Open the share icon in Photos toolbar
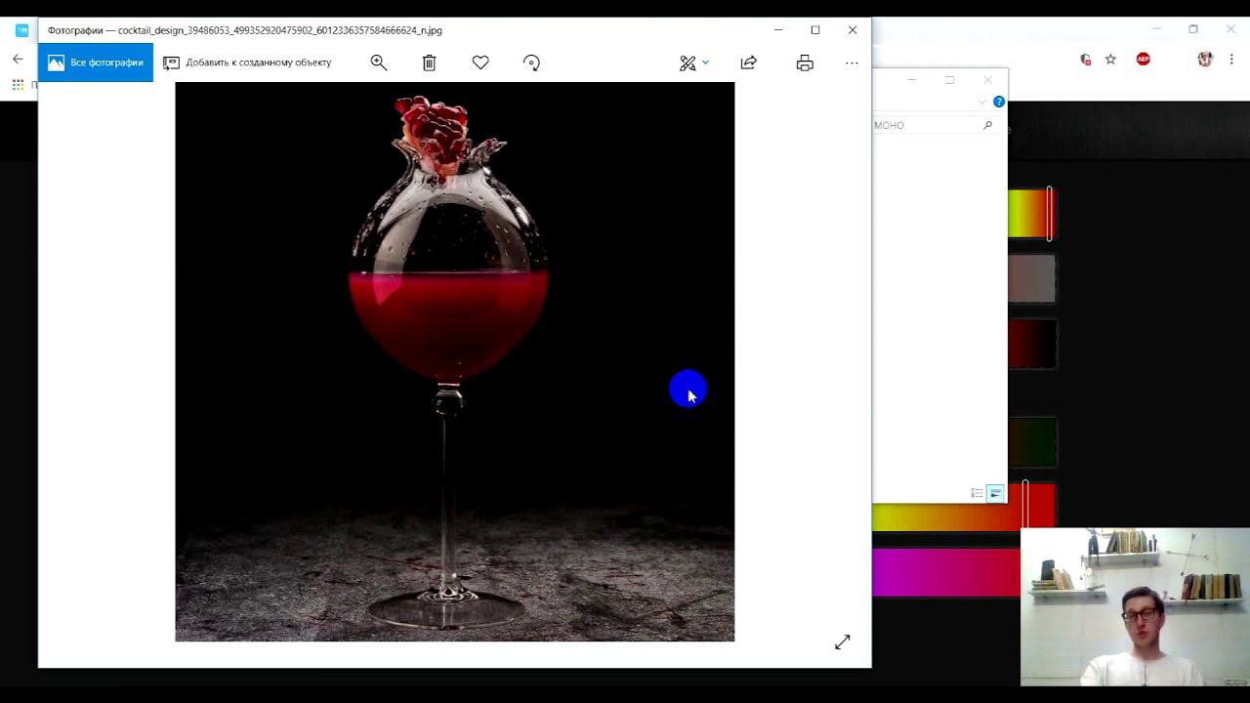Viewport: 1250px width, 703px height. pos(749,62)
